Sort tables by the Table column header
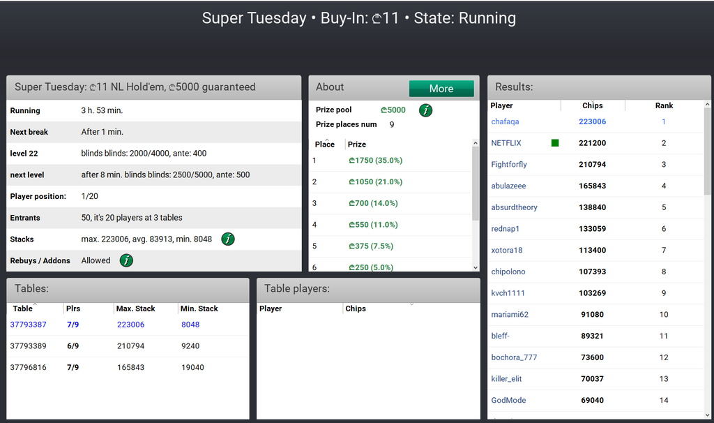 (23, 309)
